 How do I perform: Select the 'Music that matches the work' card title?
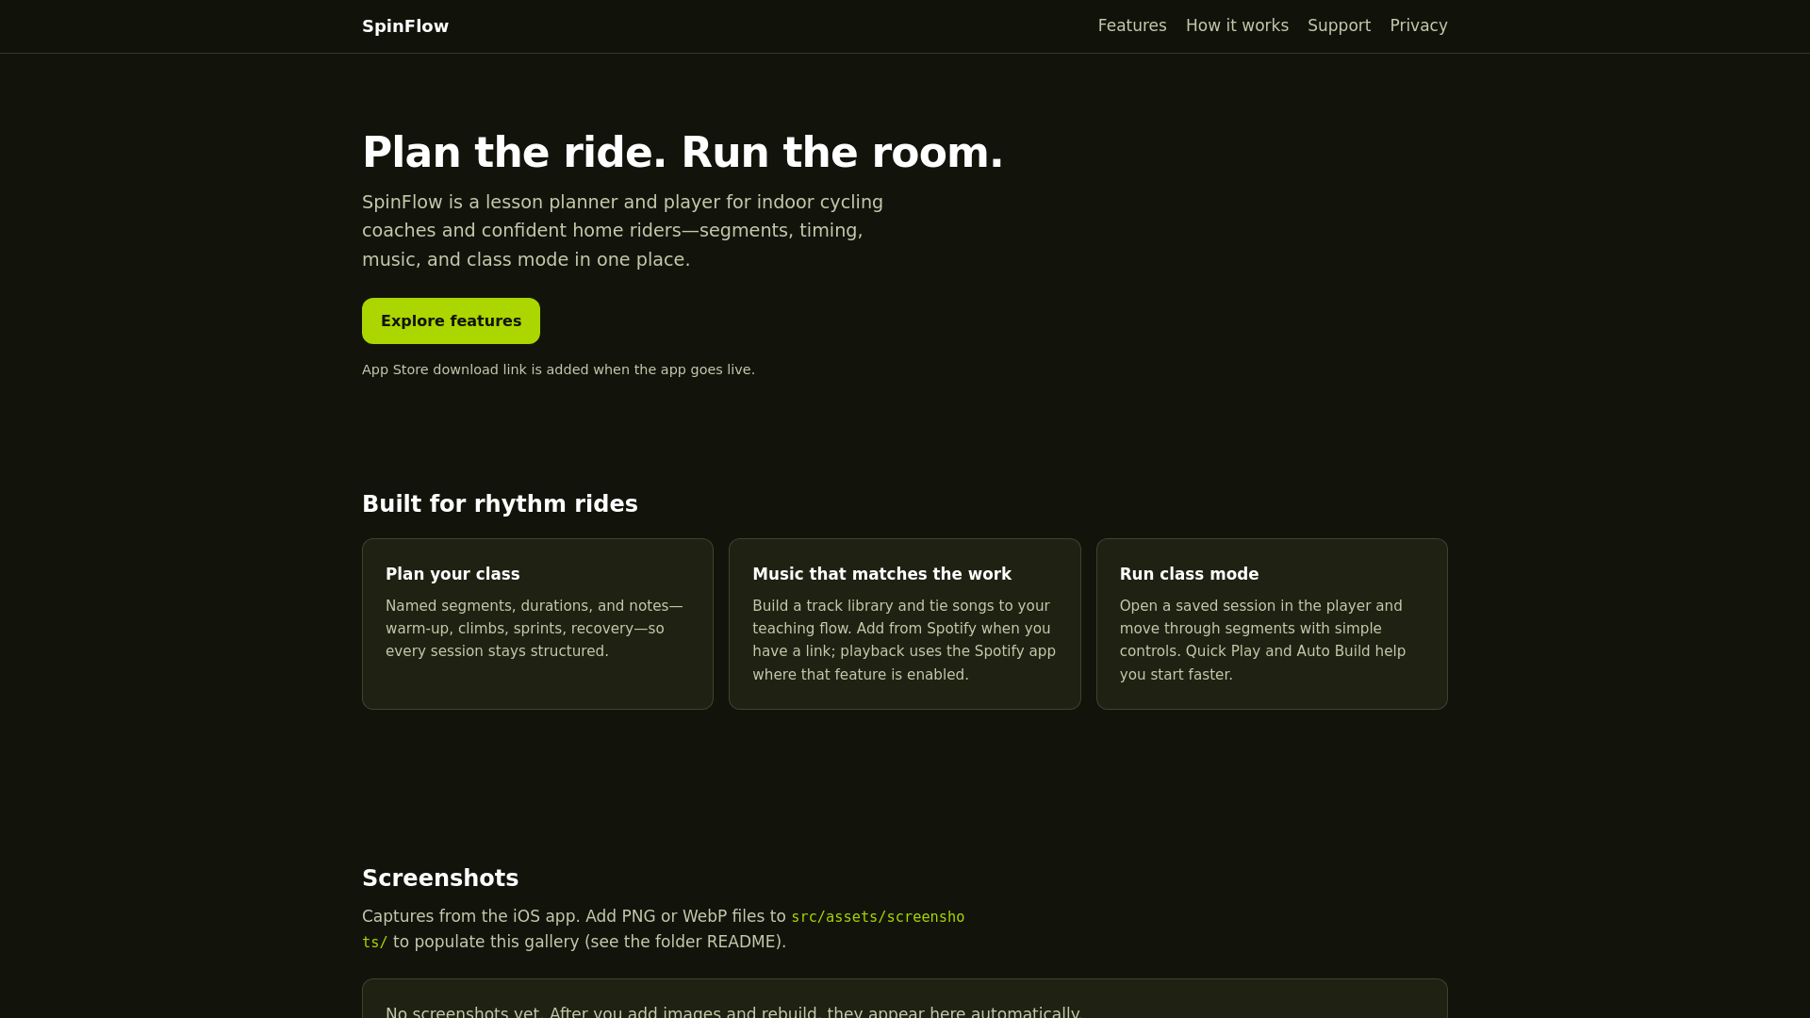click(881, 574)
